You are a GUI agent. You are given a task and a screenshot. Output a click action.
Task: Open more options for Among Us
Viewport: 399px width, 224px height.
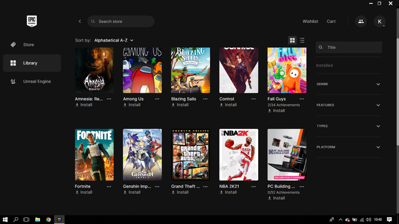[x=157, y=99]
